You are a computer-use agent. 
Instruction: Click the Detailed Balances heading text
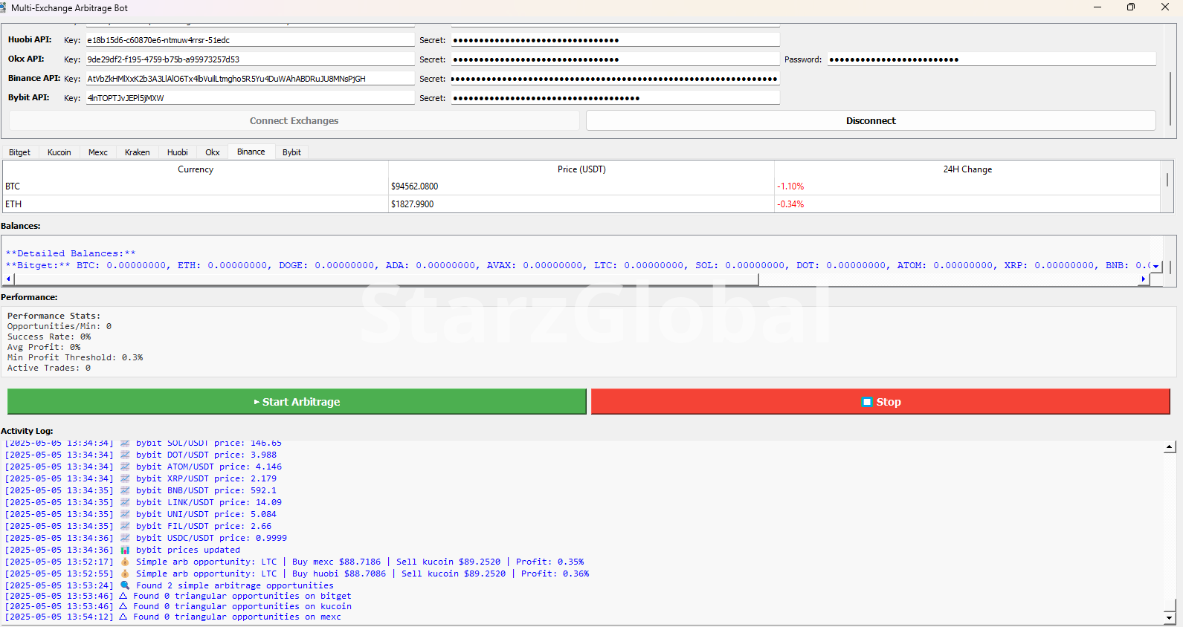coord(71,253)
